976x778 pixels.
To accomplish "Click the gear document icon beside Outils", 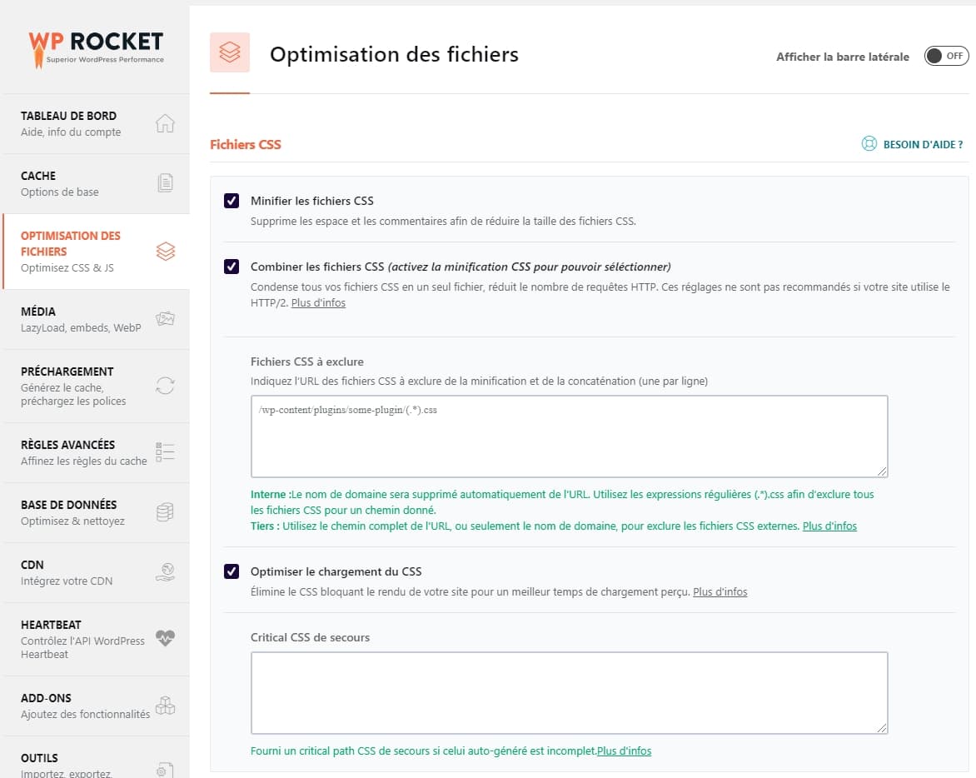I will click(165, 770).
